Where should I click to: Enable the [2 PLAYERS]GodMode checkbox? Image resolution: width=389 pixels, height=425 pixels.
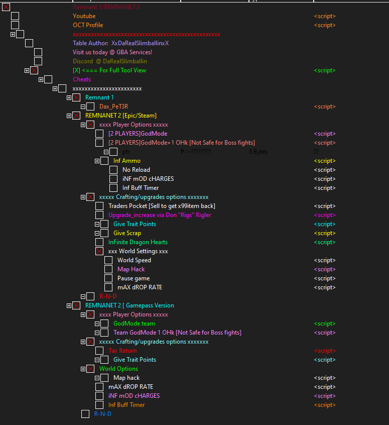[x=99, y=134]
